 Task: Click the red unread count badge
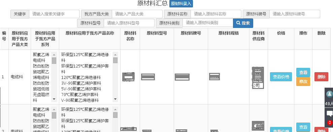pos(330,123)
